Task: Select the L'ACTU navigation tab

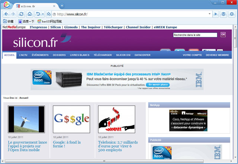Action: pyautogui.click(x=23, y=55)
